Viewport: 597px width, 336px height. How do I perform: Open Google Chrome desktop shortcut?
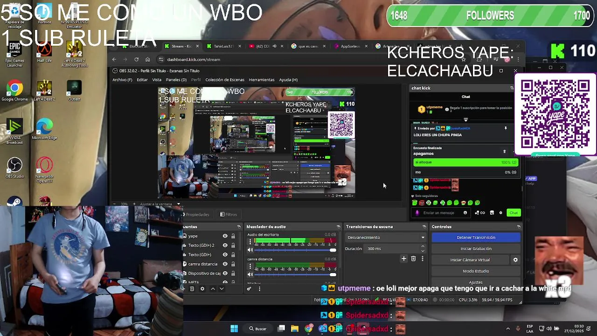tap(14, 91)
